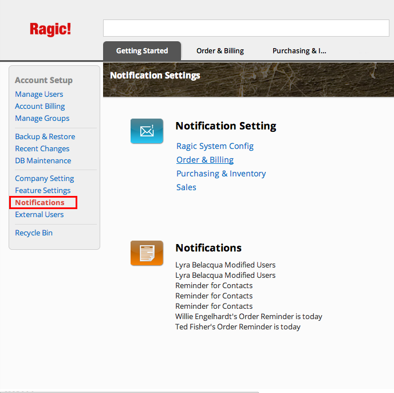Open the Purchasing & I... tab

[300, 51]
